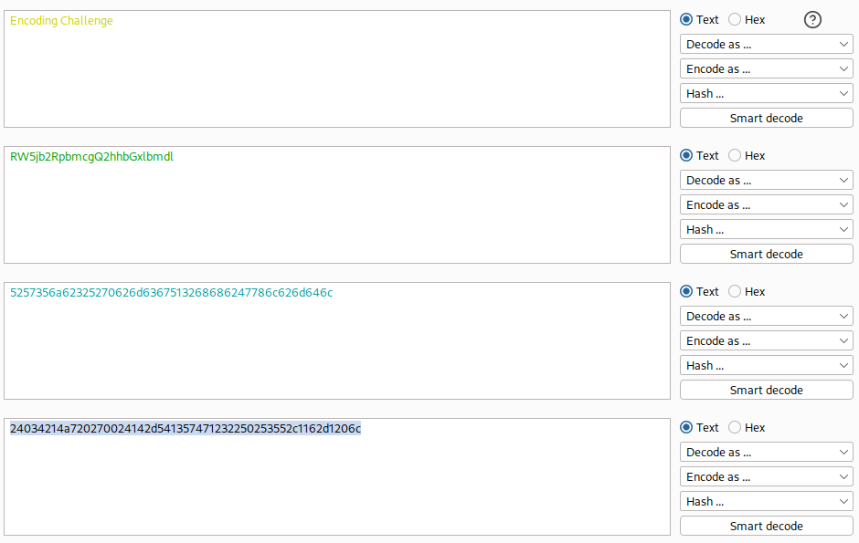Select Hex radio for the '5257356a' panel
This screenshot has width=859, height=543.
point(735,291)
